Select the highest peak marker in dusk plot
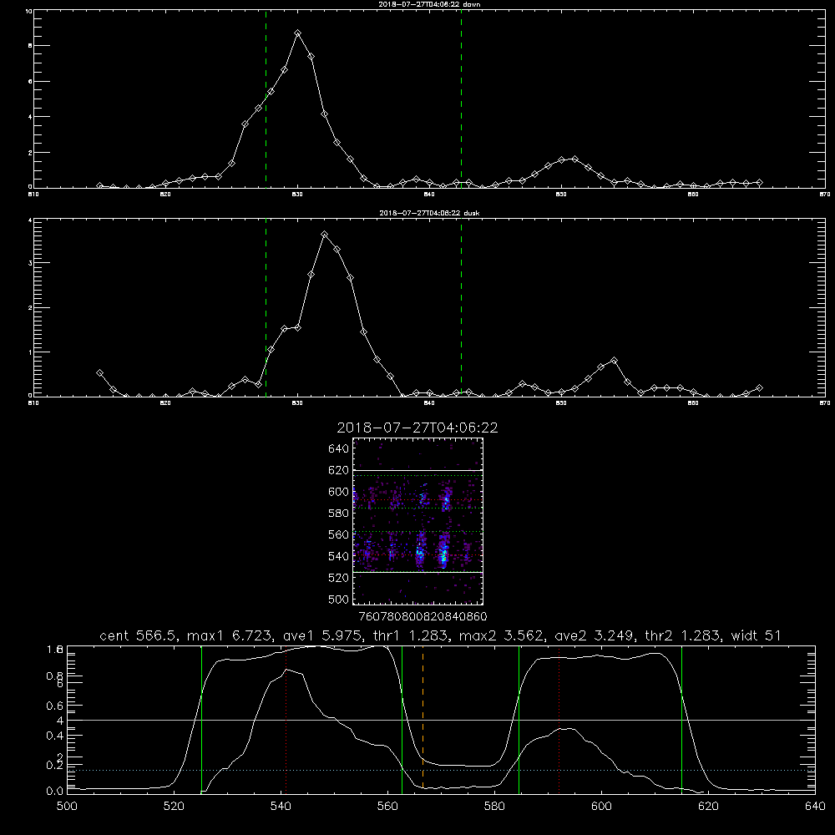 [324, 235]
